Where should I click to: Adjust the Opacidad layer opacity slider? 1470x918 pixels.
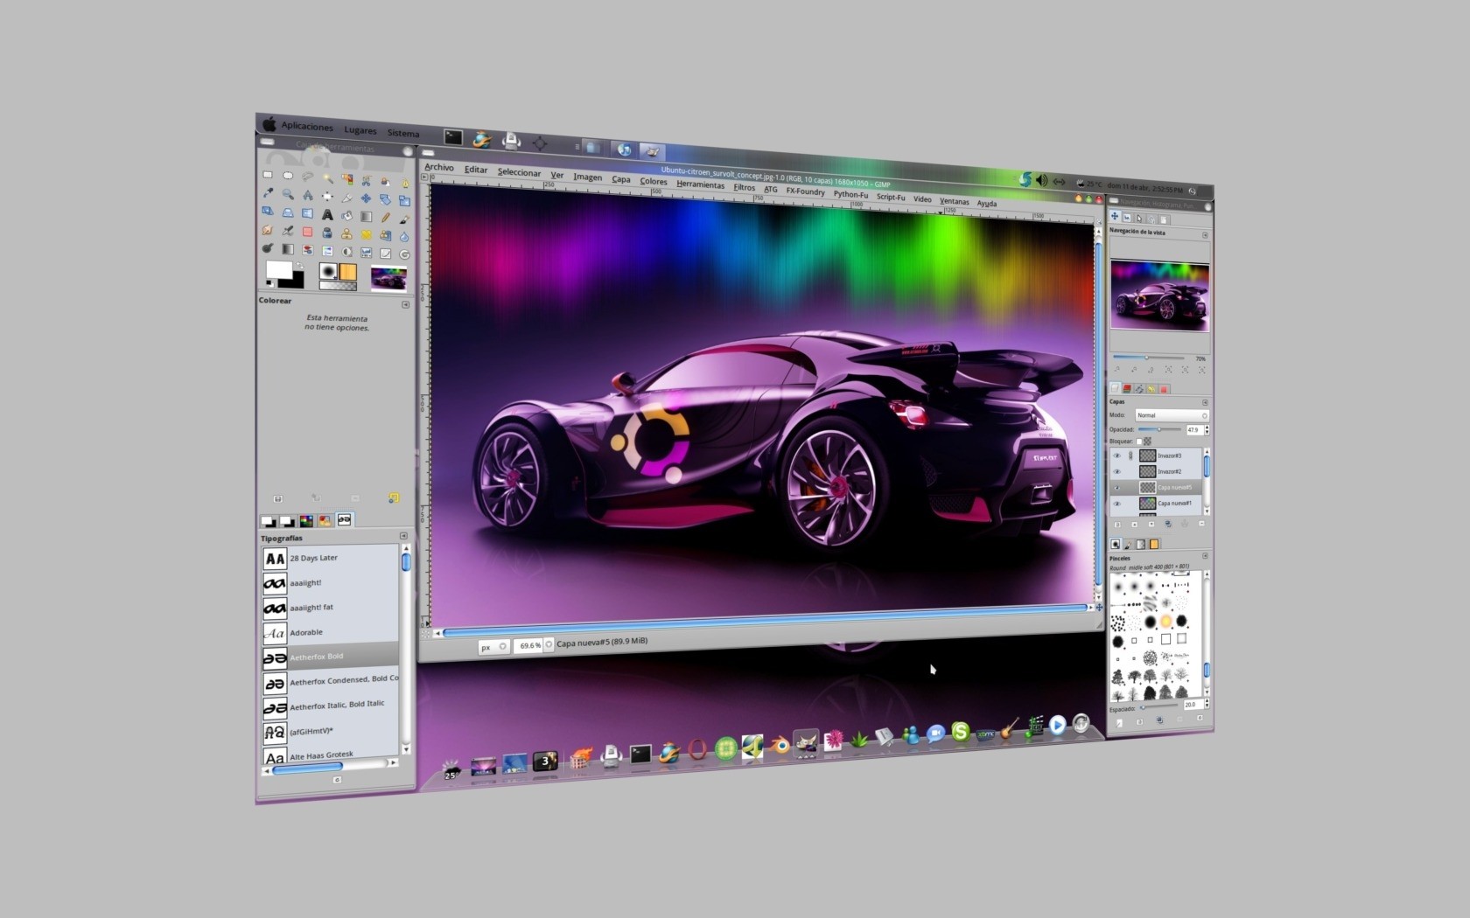[x=1159, y=429]
